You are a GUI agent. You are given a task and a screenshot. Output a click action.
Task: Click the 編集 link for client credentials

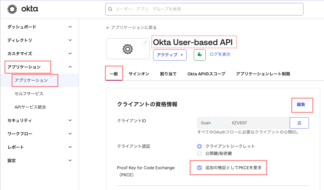pyautogui.click(x=301, y=104)
